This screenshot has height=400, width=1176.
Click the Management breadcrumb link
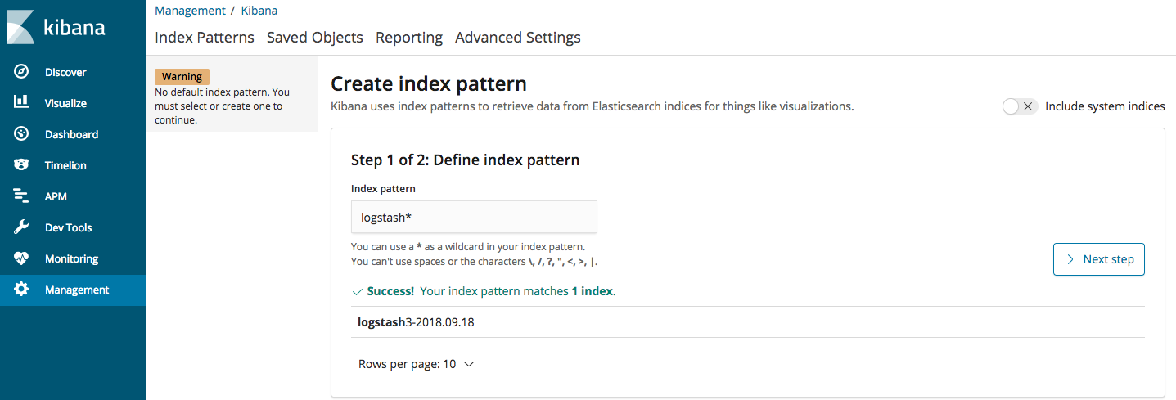pos(190,11)
